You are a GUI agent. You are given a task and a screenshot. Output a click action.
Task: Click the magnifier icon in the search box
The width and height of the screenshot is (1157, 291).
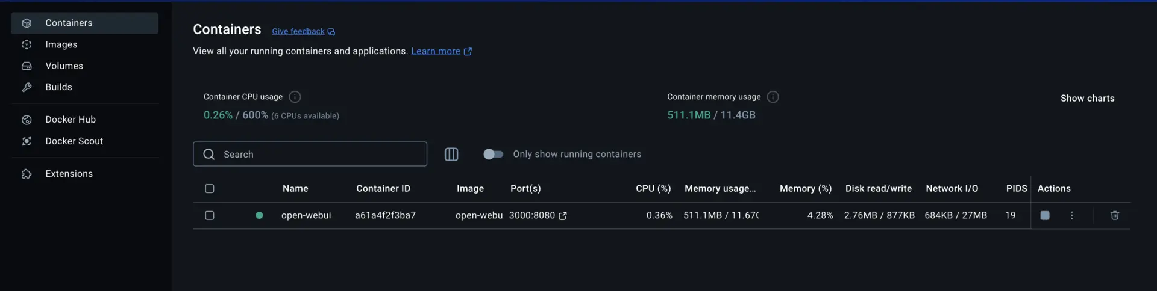click(x=209, y=154)
